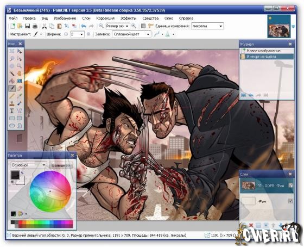Open the blending mode flask dropdown
Viewport: 304px width, 247px height.
(x=173, y=34)
